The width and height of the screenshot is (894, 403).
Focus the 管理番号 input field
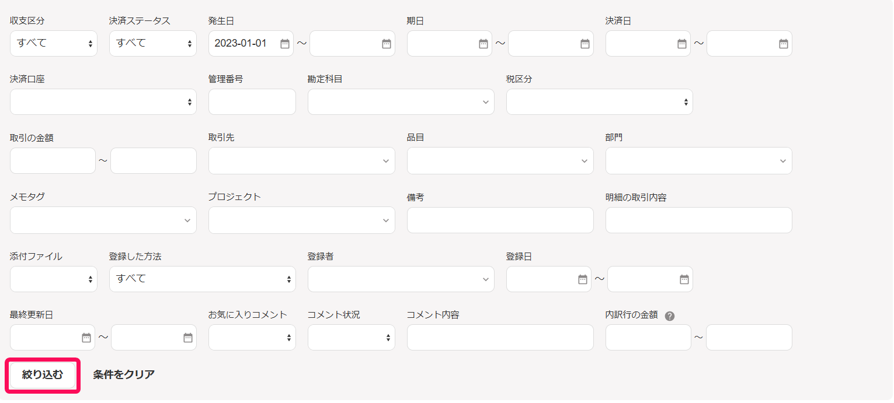252,102
